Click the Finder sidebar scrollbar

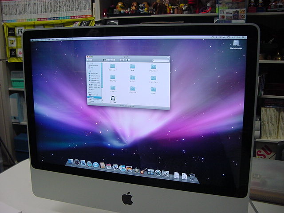[102, 75]
